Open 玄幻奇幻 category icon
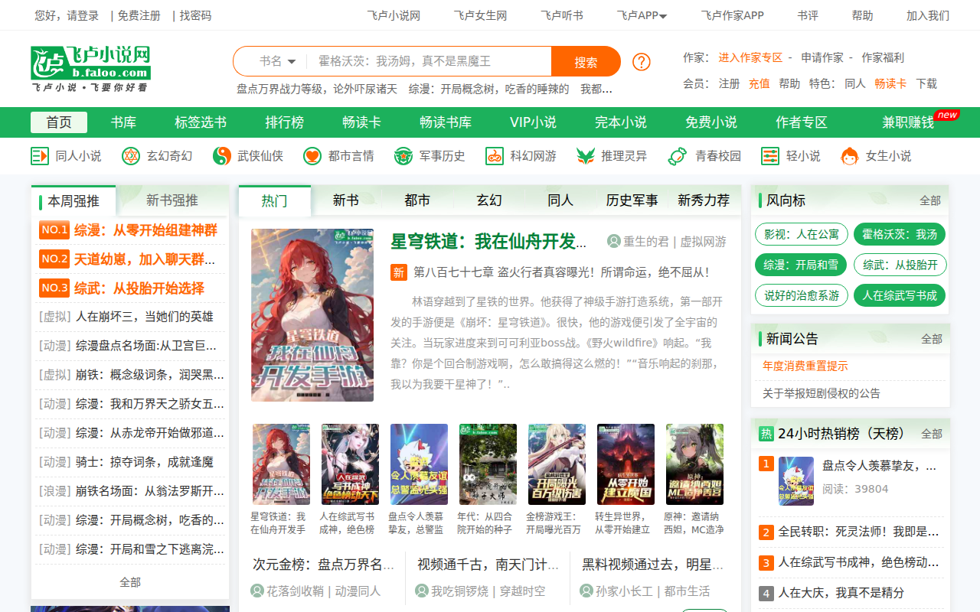 [131, 156]
